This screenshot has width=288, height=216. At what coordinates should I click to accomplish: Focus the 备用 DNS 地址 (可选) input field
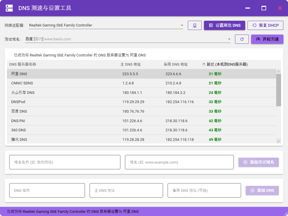[x=204, y=190]
